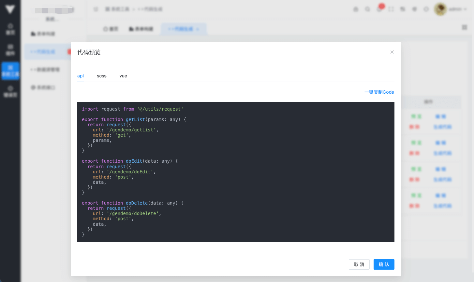The width and height of the screenshot is (474, 282).
Task: Click the 一键复制Code link
Action: [x=379, y=92]
